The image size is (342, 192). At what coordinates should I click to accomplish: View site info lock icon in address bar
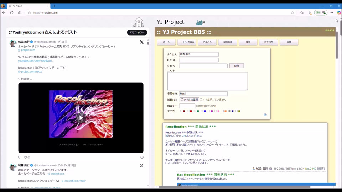(x=29, y=13)
